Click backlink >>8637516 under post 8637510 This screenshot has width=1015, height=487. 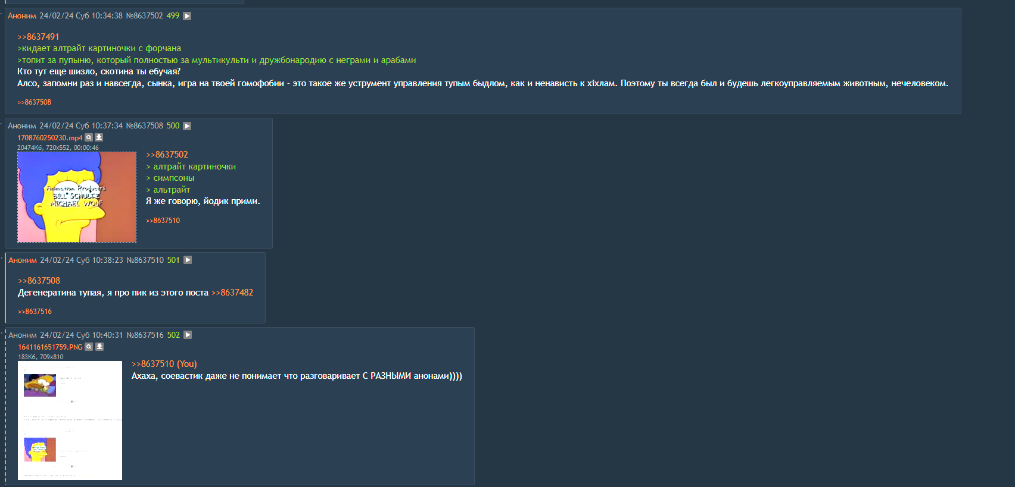pyautogui.click(x=35, y=312)
